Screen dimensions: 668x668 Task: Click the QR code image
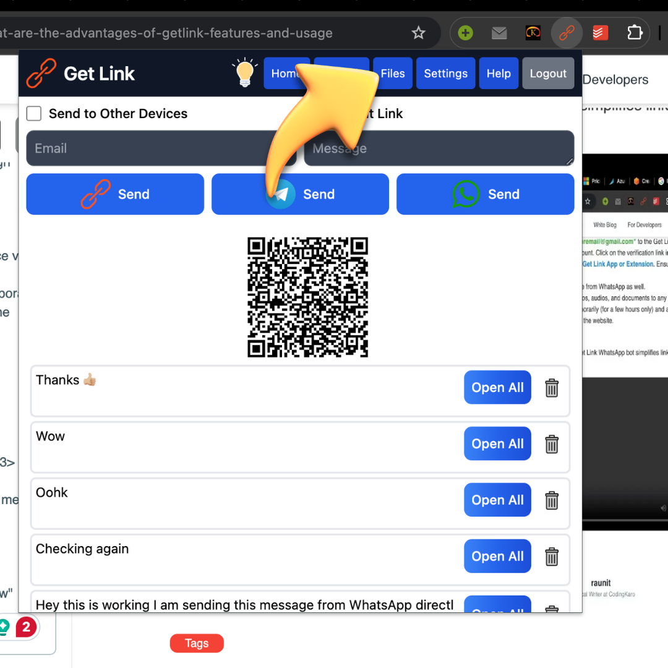[307, 298]
